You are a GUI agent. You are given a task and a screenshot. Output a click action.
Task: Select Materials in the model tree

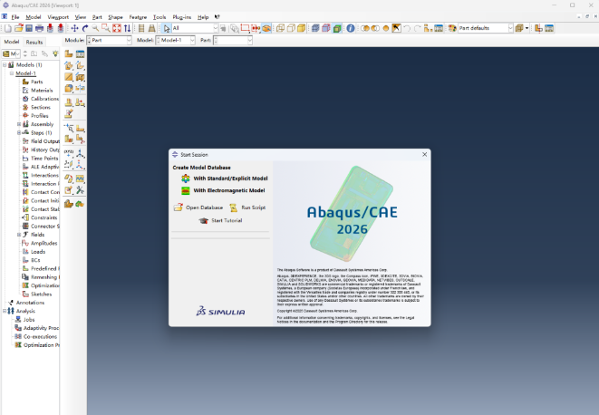click(x=42, y=91)
